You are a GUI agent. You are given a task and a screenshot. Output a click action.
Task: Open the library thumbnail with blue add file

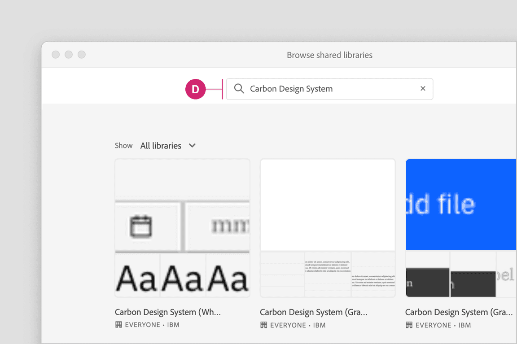pos(461,228)
